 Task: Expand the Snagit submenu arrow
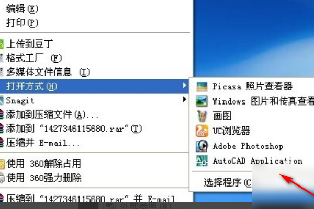(185, 99)
